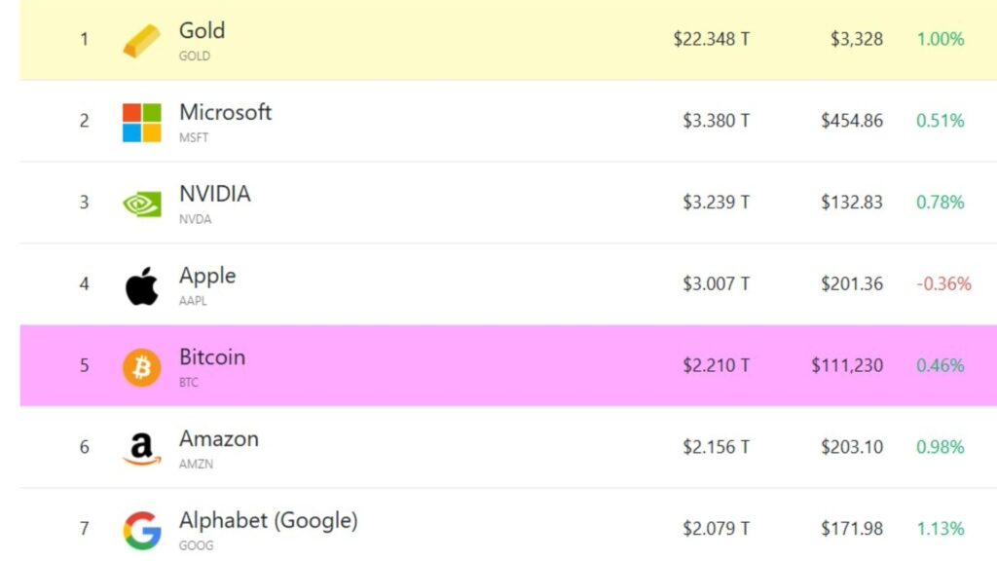Click the Bitcoin logo icon
Viewport: 997px width, 561px height.
tap(141, 367)
